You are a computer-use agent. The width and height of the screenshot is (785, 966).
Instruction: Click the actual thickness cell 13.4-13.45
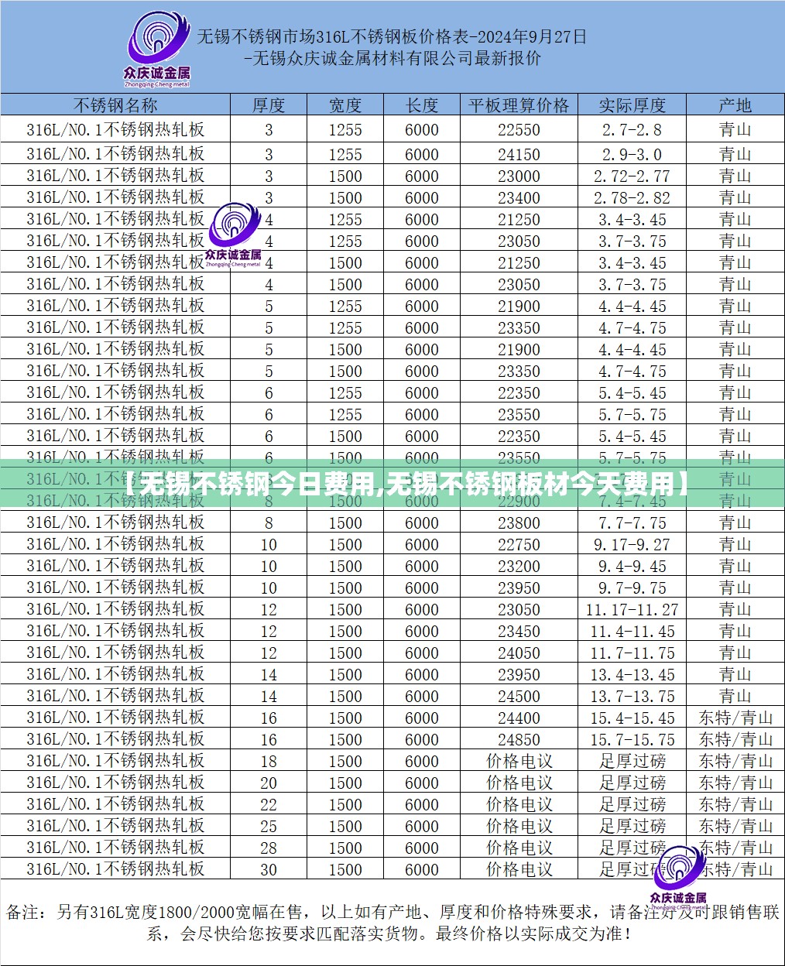pyautogui.click(x=632, y=674)
